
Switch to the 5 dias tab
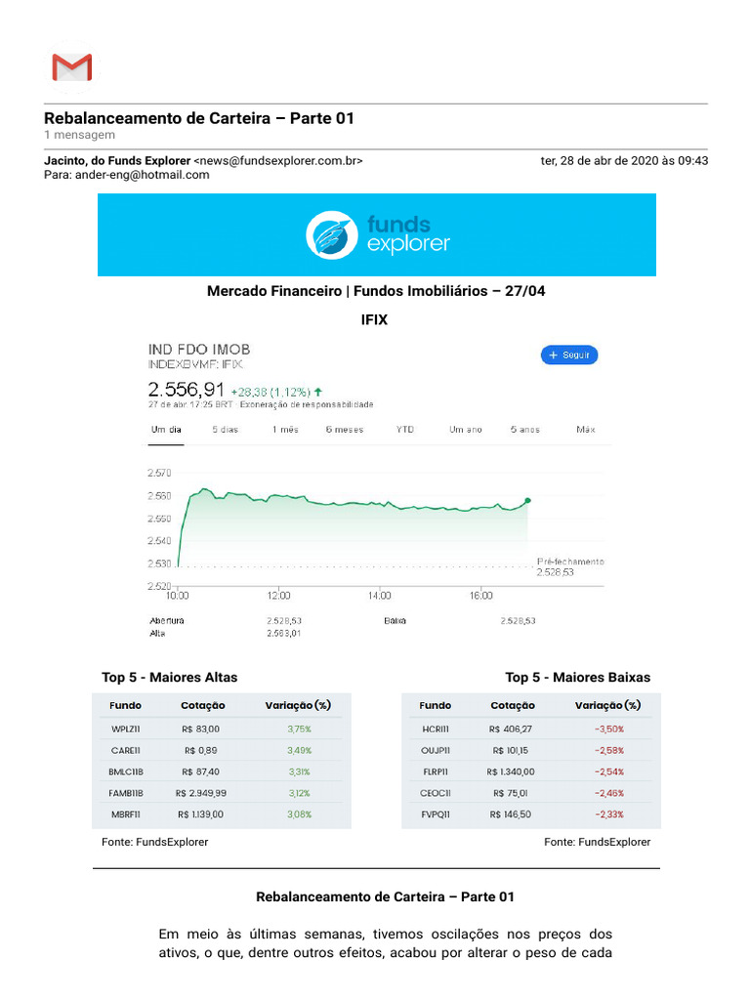pyautogui.click(x=226, y=430)
